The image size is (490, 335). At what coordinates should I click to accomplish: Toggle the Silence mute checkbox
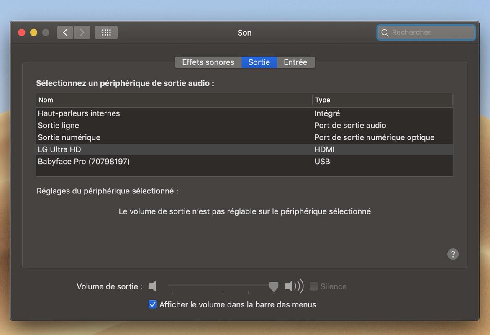click(x=313, y=286)
